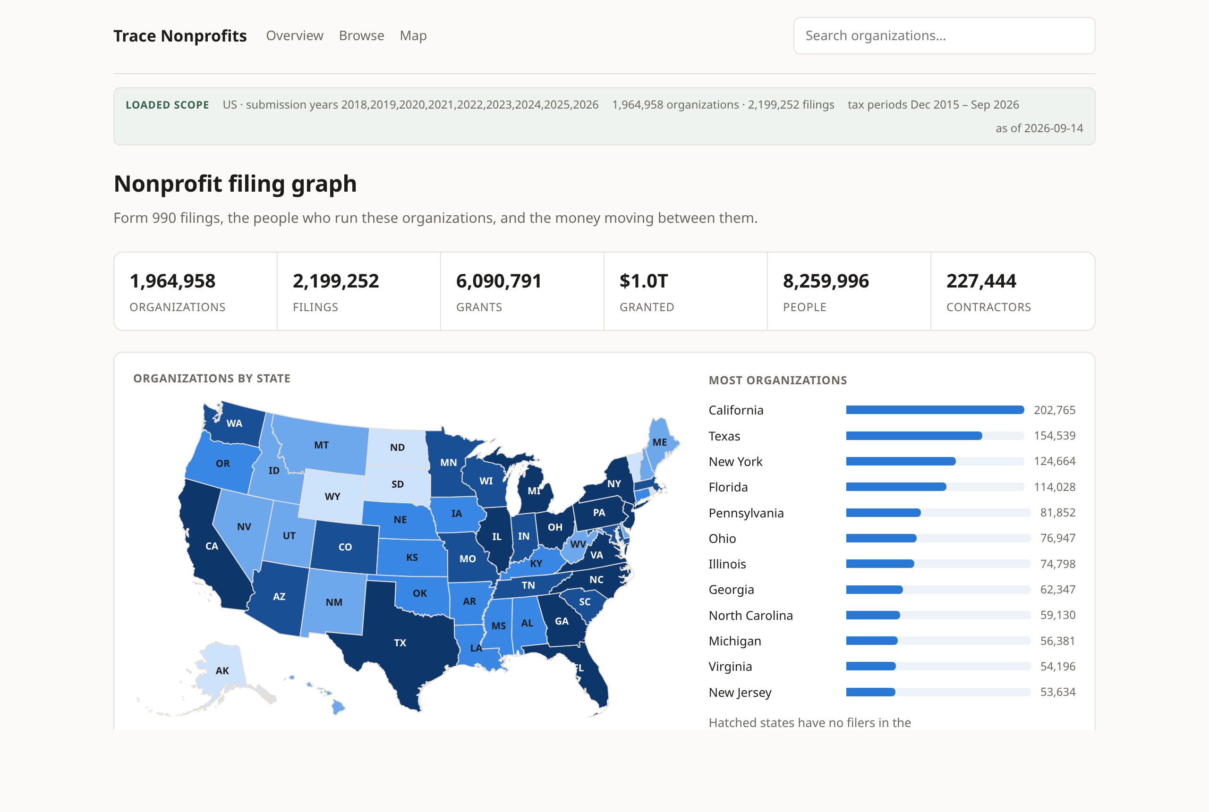Choose Nebraska (NE) on the map
This screenshot has width=1209, height=812.
pyautogui.click(x=400, y=519)
